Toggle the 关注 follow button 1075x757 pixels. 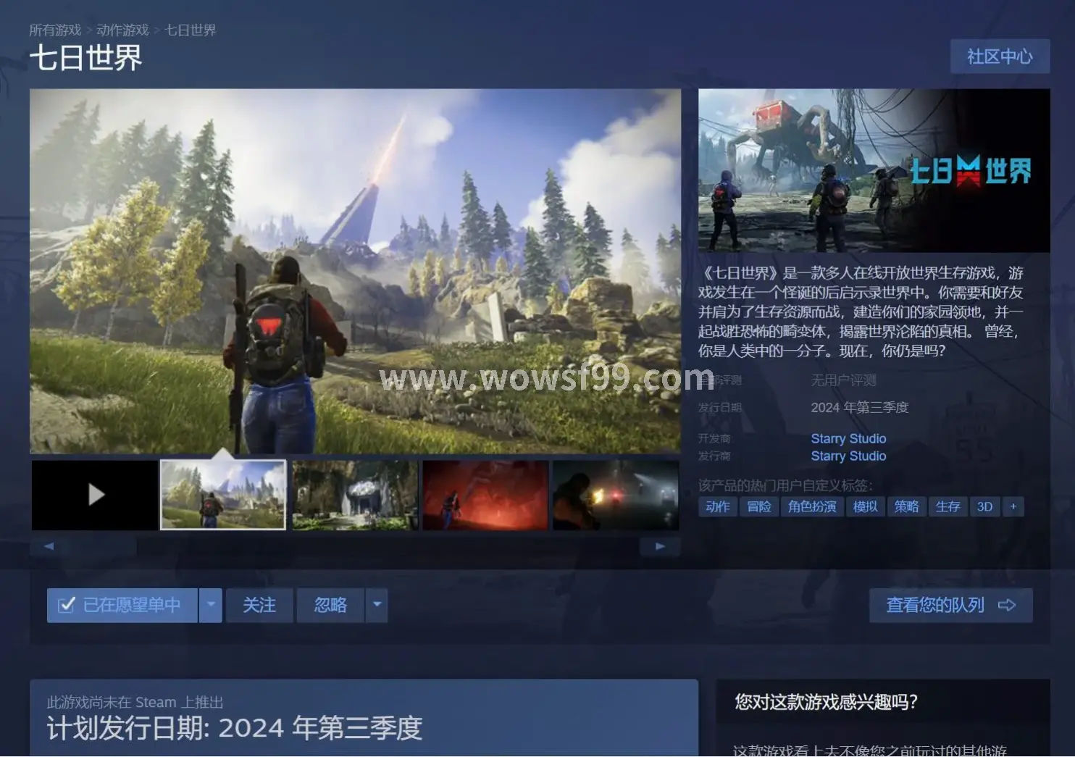259,606
